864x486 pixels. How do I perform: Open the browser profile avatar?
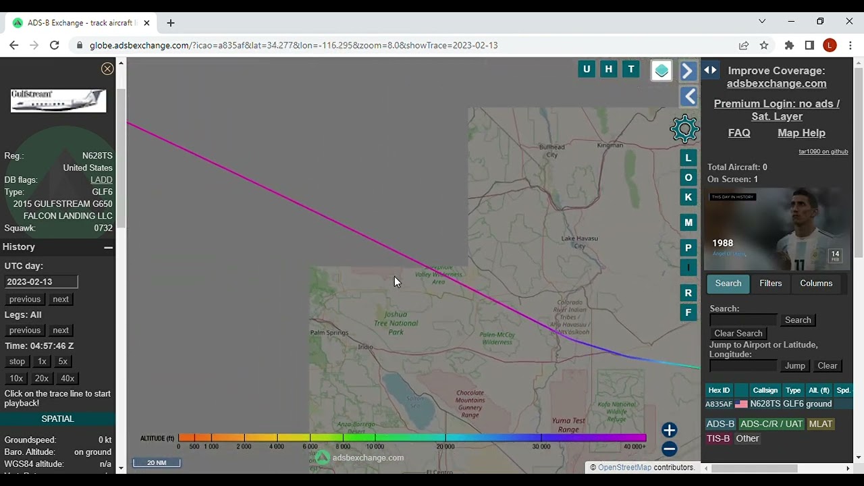(x=830, y=45)
